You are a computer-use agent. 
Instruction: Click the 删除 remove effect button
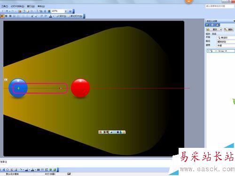[x=228, y=30]
